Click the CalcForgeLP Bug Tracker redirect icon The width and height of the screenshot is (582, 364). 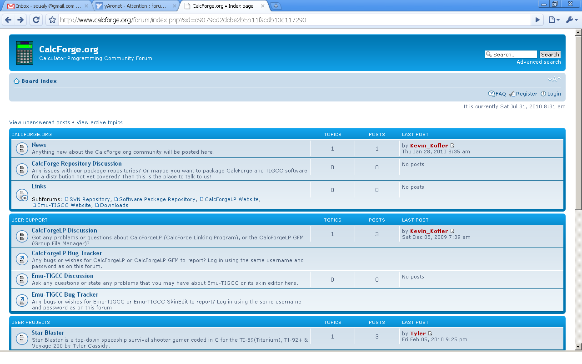pyautogui.click(x=22, y=259)
